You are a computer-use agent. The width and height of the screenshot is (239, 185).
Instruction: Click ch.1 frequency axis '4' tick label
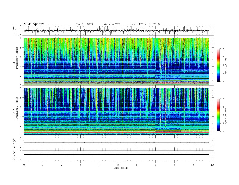(x=21, y=67)
